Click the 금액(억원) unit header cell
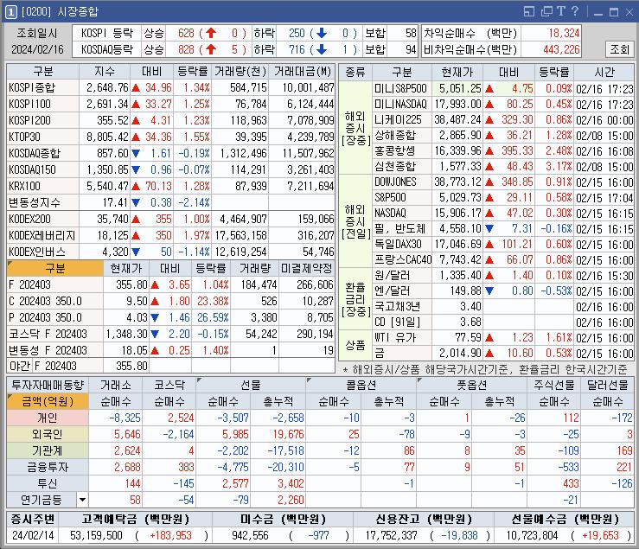This screenshot has width=639, height=549. [48, 401]
